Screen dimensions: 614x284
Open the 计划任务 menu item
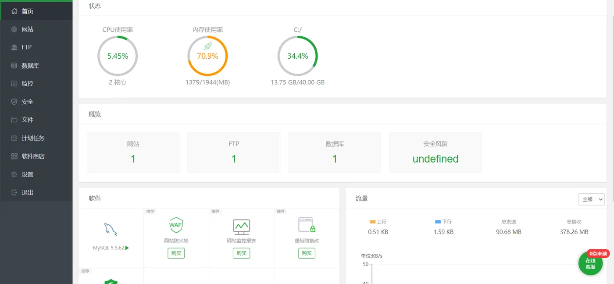(36, 138)
